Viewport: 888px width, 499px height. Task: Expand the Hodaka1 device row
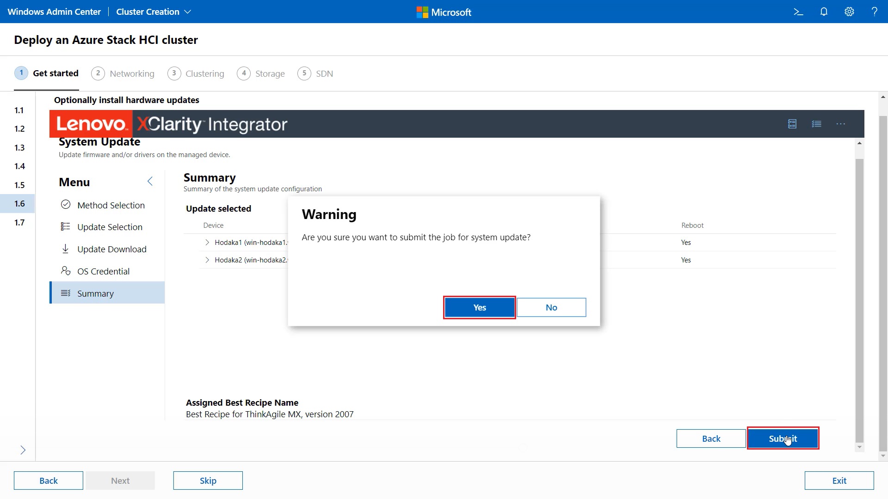tap(207, 242)
